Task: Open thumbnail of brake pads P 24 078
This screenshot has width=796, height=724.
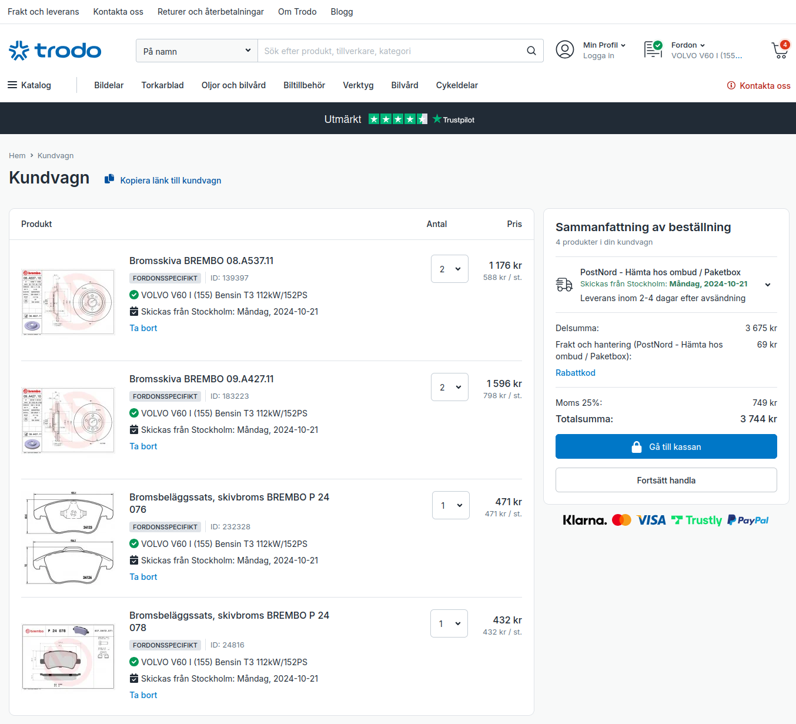Action: 68,656
